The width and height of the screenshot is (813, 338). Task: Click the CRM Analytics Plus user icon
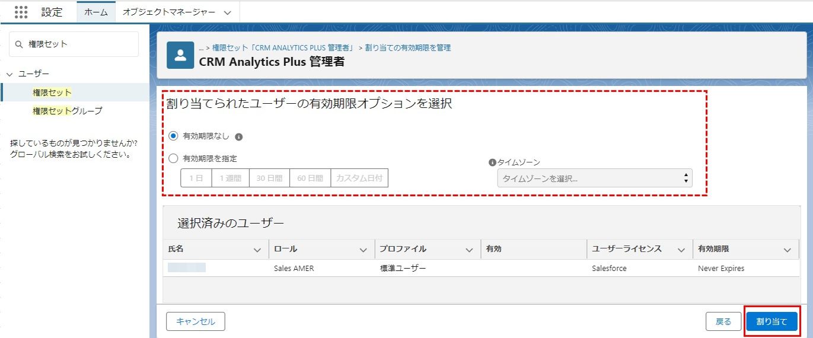[180, 55]
